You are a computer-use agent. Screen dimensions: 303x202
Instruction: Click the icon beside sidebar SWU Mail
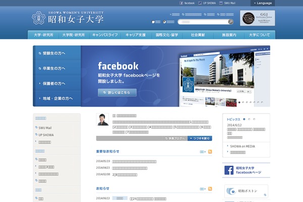(x=36, y=127)
